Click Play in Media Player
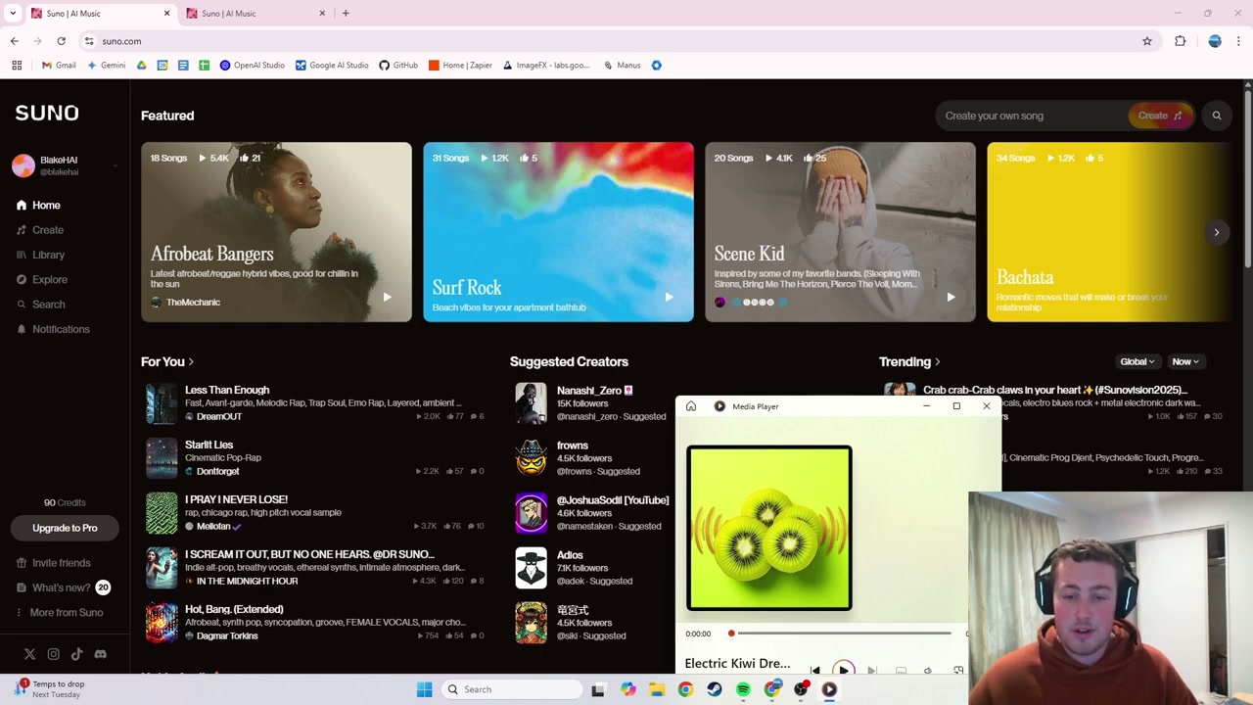The image size is (1253, 705). pyautogui.click(x=843, y=670)
